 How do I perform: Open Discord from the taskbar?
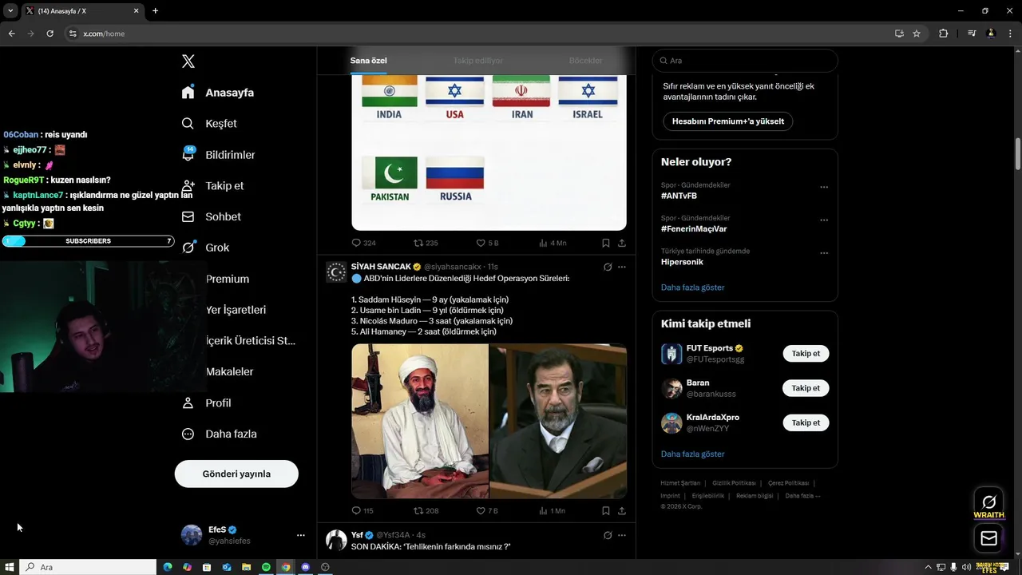(305, 567)
